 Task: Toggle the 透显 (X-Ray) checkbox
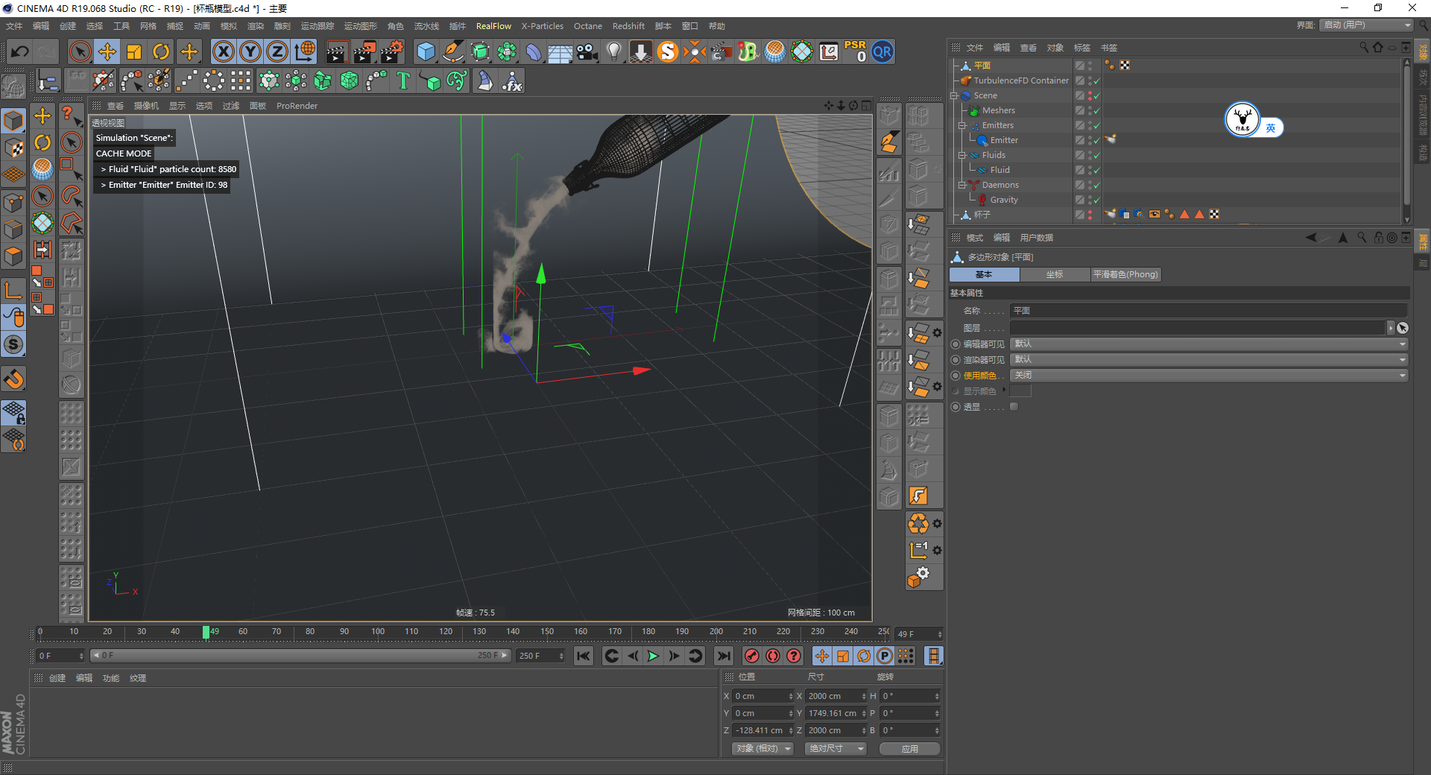(1014, 407)
